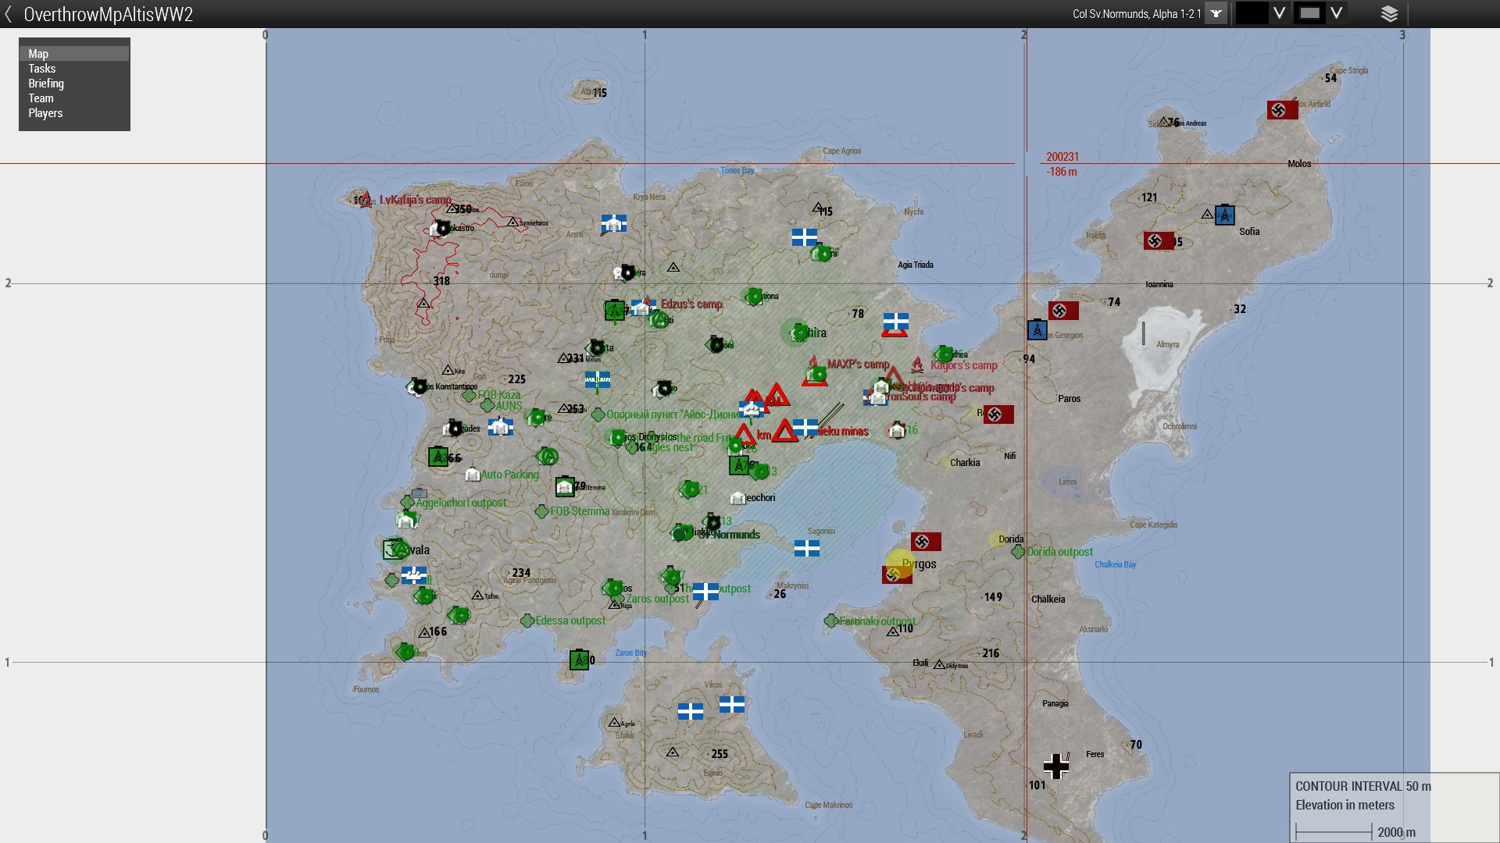Expand the gray marker shape dropdown arrow
Viewport: 1500px width, 843px height.
pos(1337,13)
